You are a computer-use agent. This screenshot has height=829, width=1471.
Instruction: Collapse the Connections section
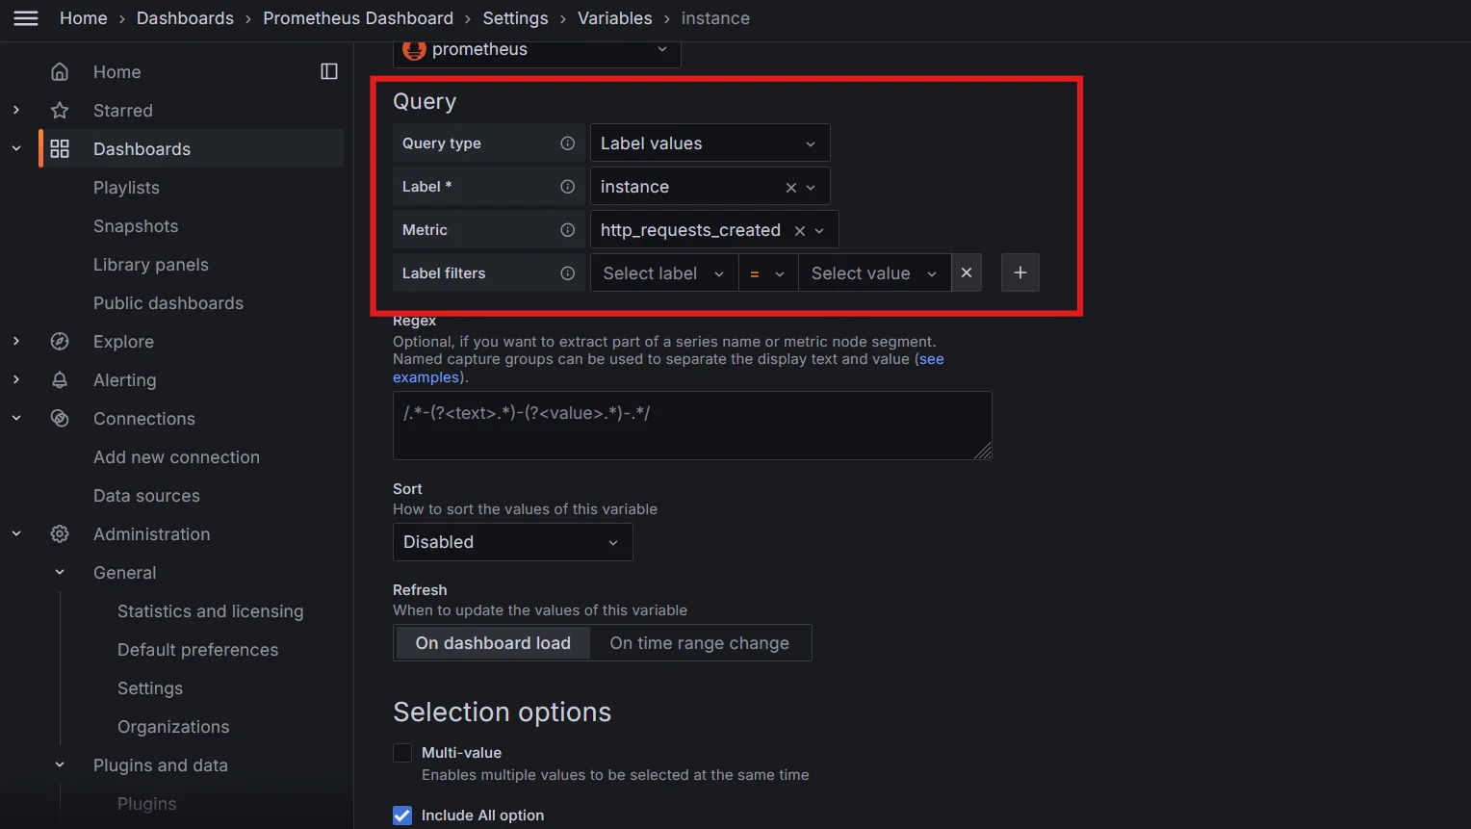pyautogui.click(x=16, y=419)
